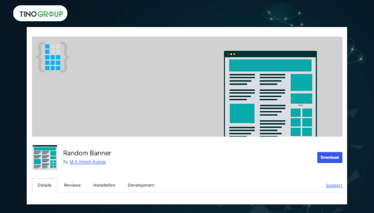Click the Random Banner plugin icon thumbnail
Image resolution: width=374 pixels, height=213 pixels.
point(44,157)
